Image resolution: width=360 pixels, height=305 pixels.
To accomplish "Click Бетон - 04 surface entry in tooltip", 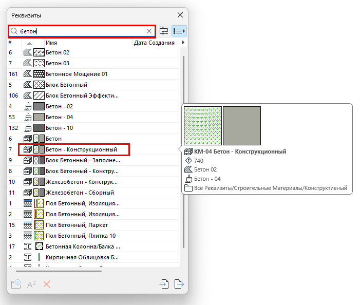I will coord(207,179).
